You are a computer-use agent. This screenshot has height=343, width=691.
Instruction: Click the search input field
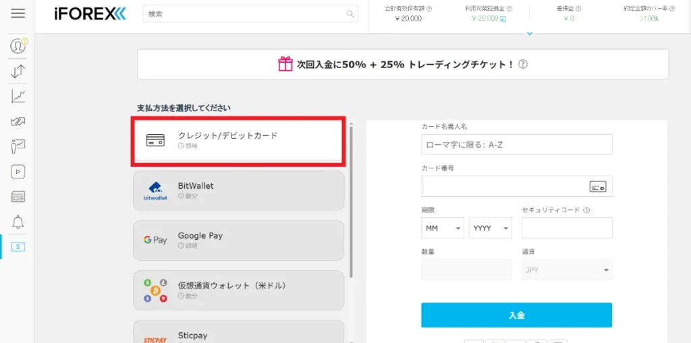[x=250, y=14]
